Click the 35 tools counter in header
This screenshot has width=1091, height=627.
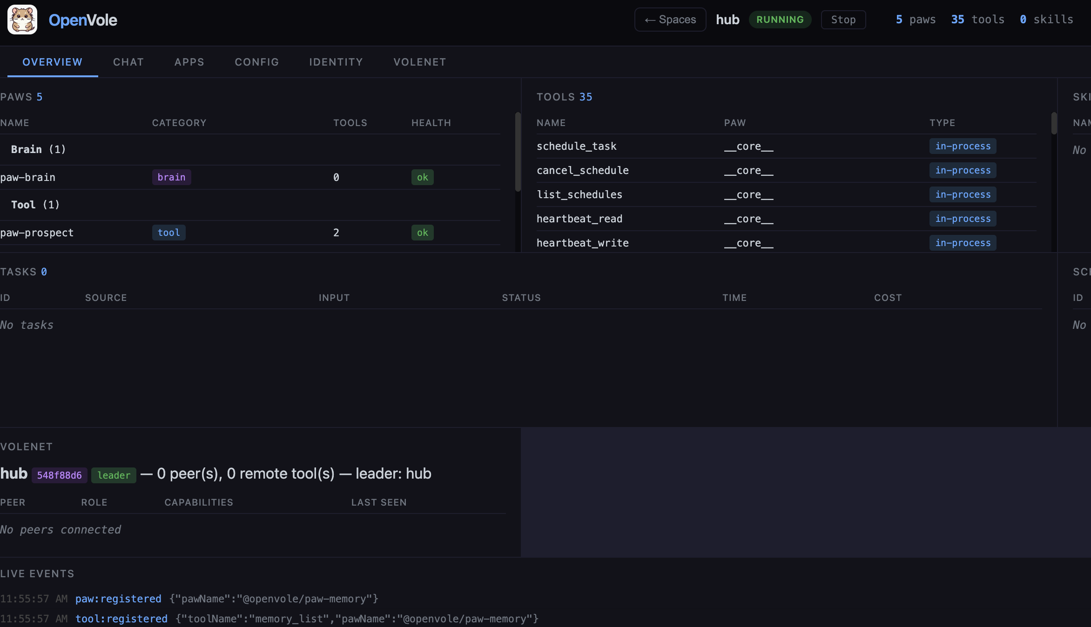click(x=977, y=20)
